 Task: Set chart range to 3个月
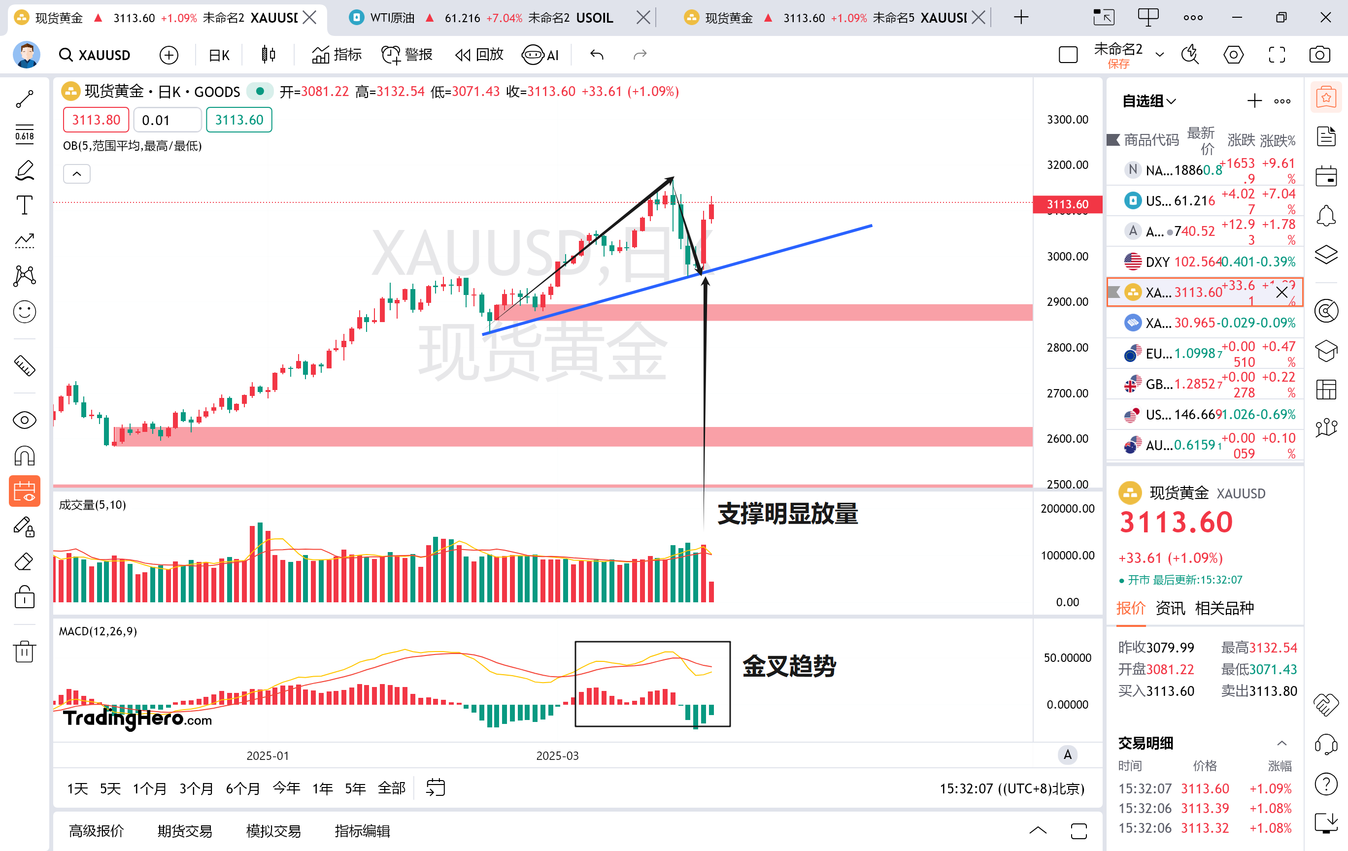(196, 788)
